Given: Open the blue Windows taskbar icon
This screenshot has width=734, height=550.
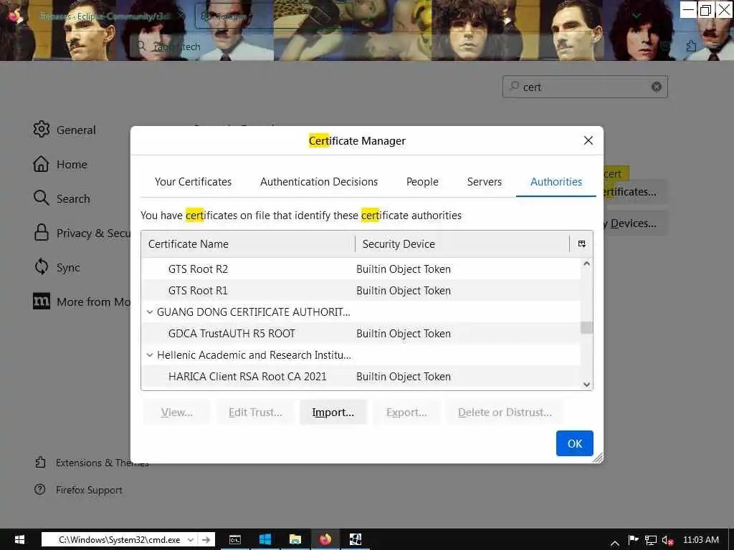Looking at the screenshot, I should click(x=265, y=539).
